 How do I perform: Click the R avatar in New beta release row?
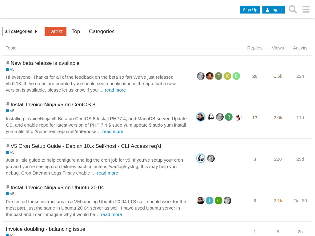(x=237, y=76)
